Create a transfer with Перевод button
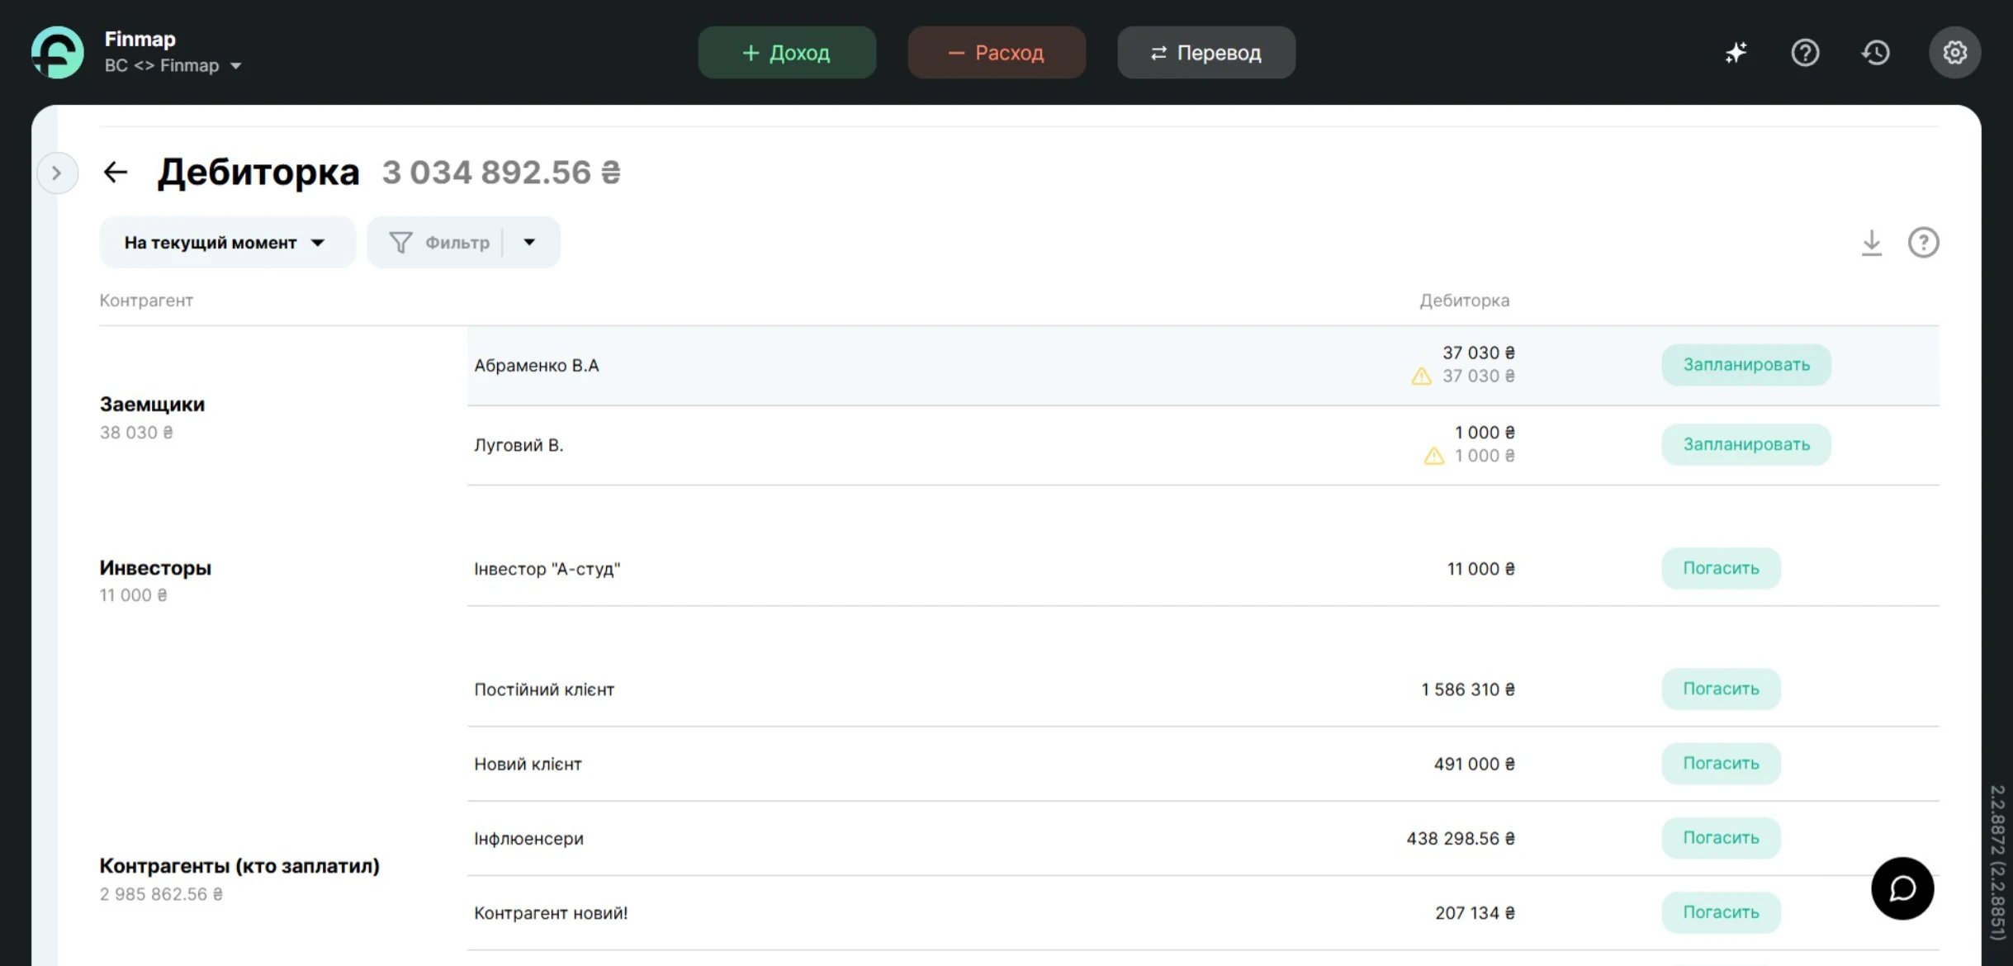 1205,53
